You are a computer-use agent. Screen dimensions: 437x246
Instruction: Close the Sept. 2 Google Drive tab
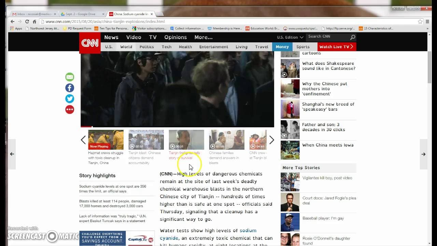103,14
